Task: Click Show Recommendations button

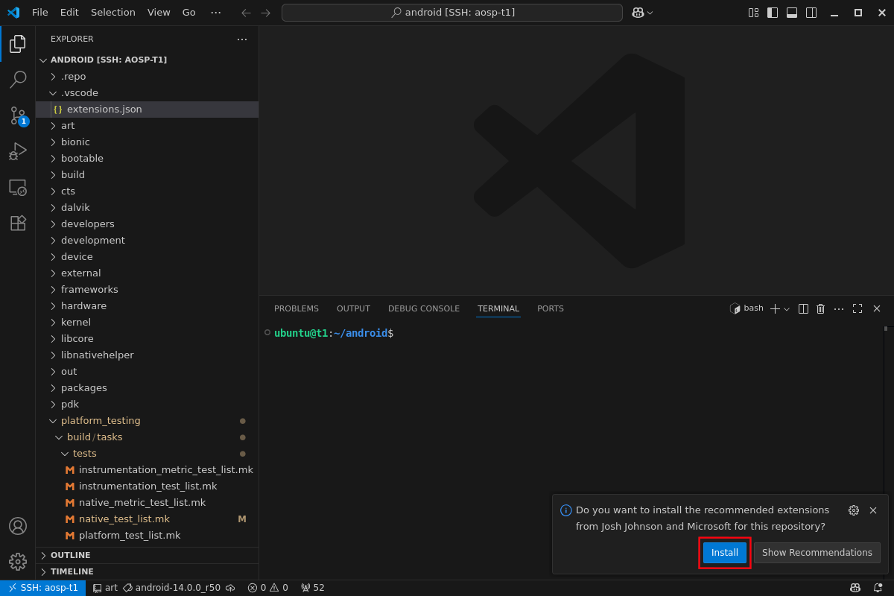Action: coord(817,553)
